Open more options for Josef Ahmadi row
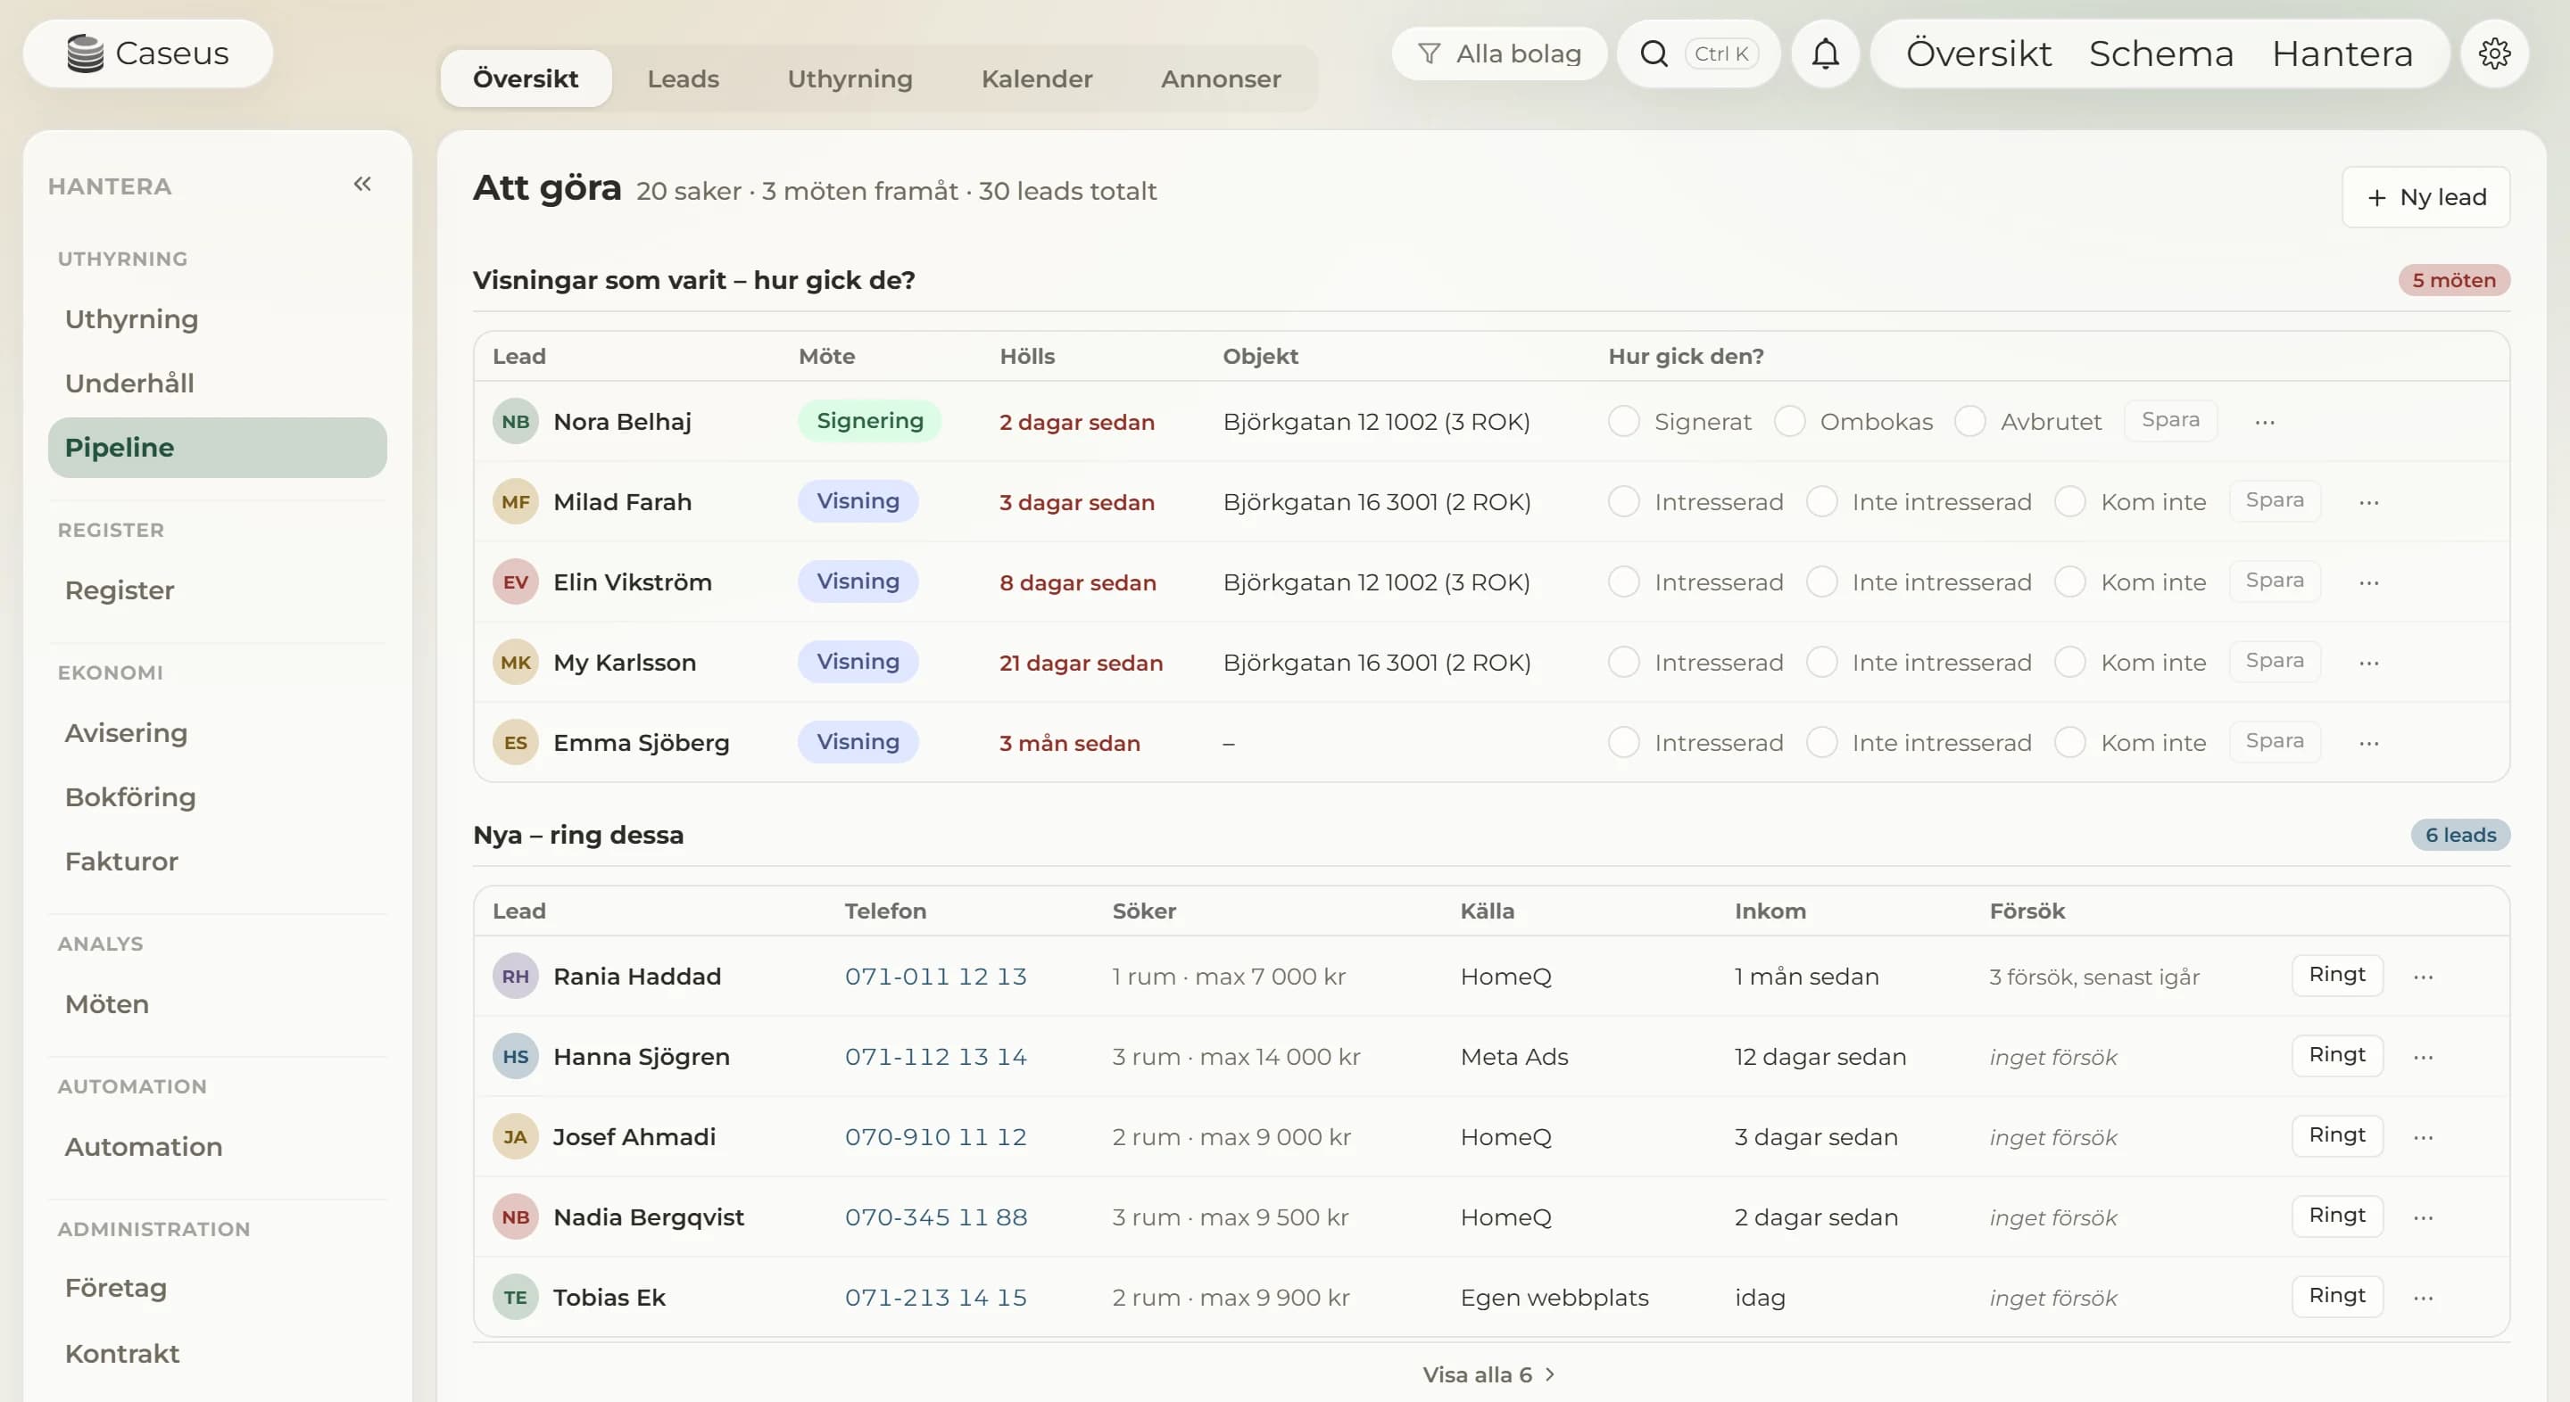Screen dimensions: 2570x1402 point(2423,1138)
